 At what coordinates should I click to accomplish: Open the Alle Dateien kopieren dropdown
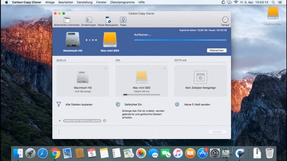79,104
